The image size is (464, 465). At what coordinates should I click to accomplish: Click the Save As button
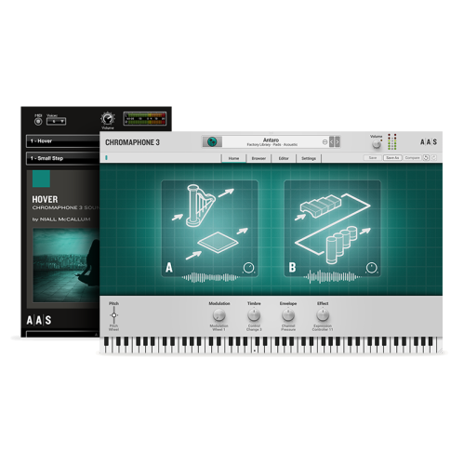tap(392, 158)
